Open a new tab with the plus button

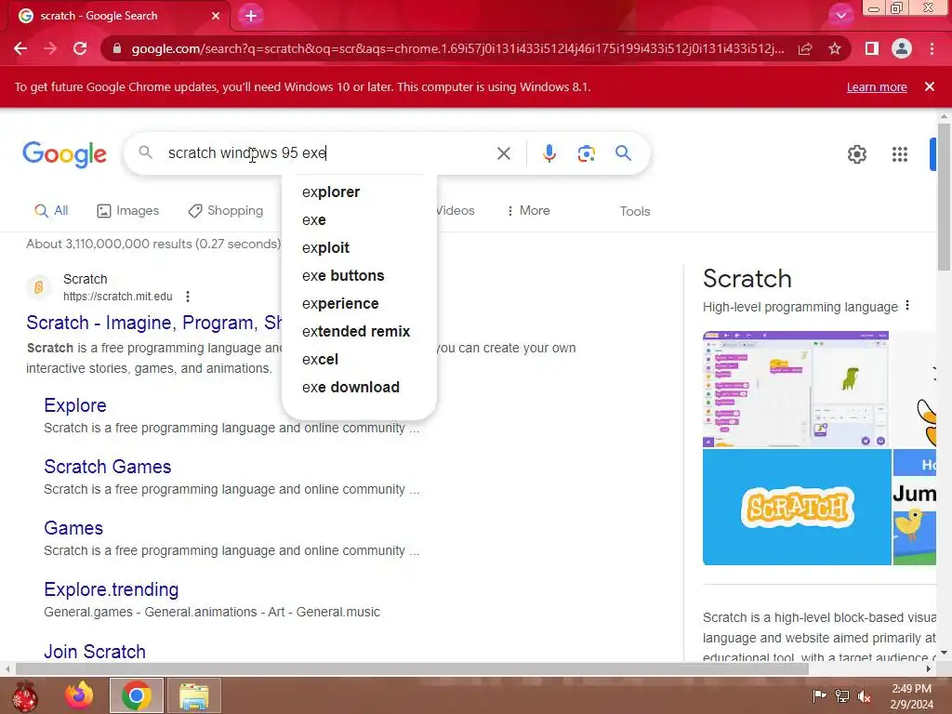[x=251, y=16]
